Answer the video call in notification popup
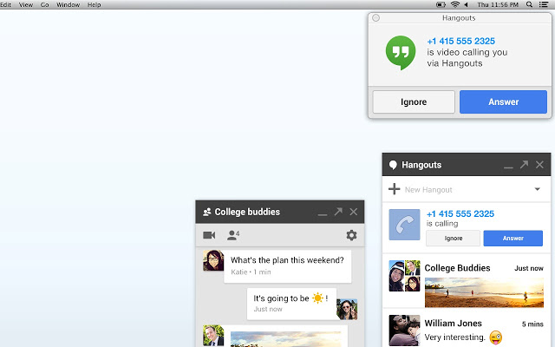 click(503, 102)
